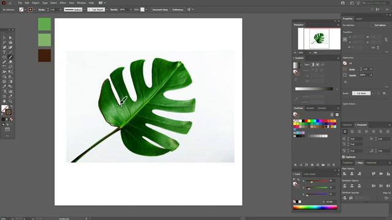
Task: Delete gradient stop trash icon
Action: point(337,89)
